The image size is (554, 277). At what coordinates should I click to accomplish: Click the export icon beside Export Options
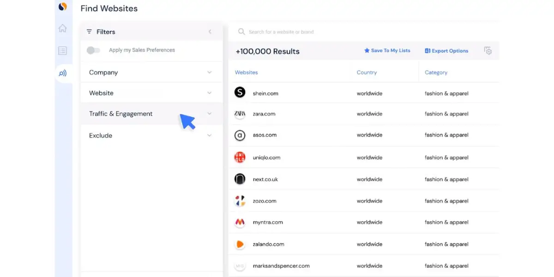coord(428,51)
